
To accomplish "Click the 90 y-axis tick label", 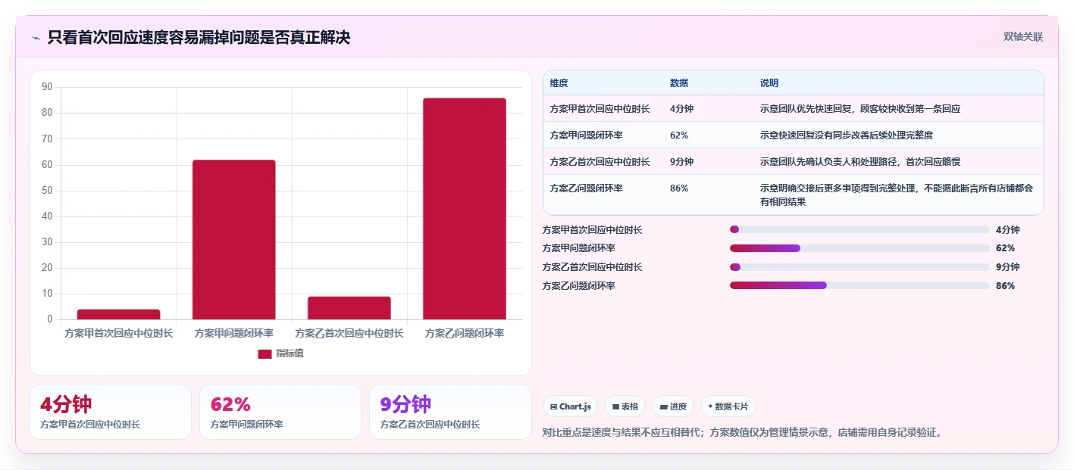I will 47,87.
